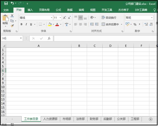The image size is (158, 126).
Task: Open the underline style dropdown arrow
Action: click(35, 24)
